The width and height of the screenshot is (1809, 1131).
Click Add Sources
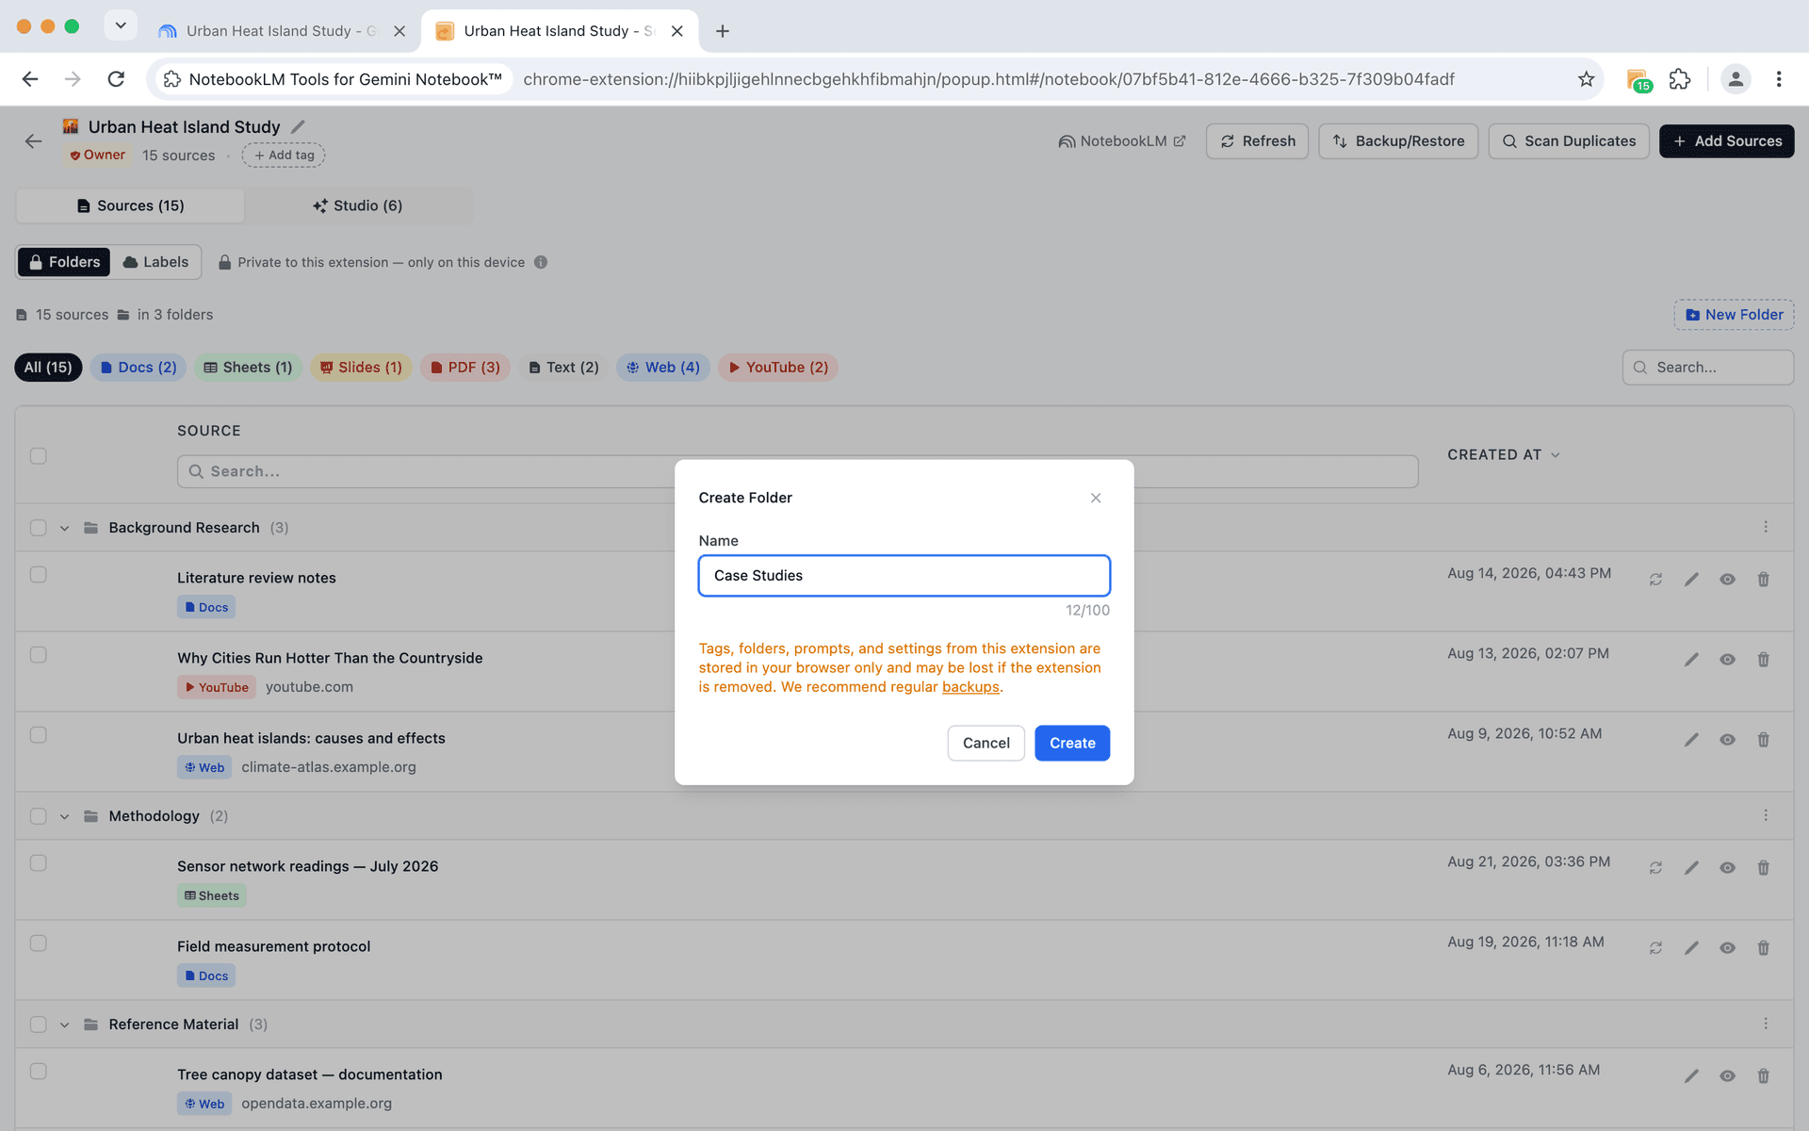click(x=1726, y=141)
